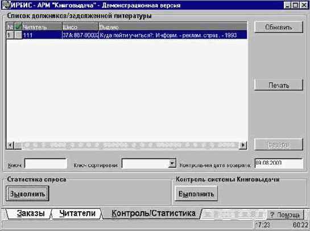Toggle the checkmark cell in row 1
This screenshot has width=310, height=231.
point(18,35)
